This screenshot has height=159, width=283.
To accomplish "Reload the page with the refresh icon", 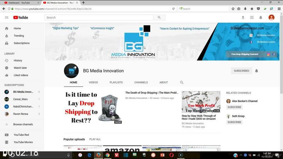I will pyautogui.click(x=173, y=8).
